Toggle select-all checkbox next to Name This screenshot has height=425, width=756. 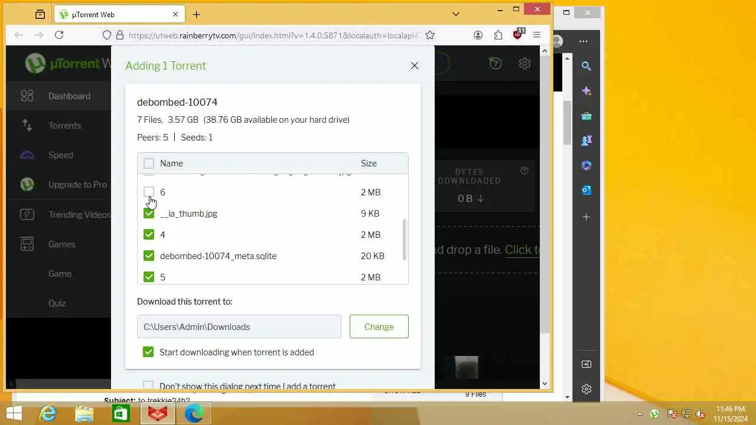[x=149, y=164]
